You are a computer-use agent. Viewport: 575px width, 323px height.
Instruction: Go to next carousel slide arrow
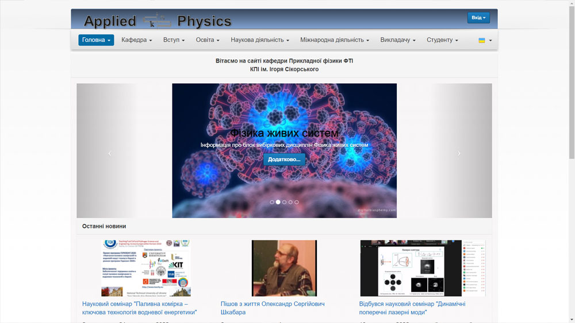coord(459,154)
